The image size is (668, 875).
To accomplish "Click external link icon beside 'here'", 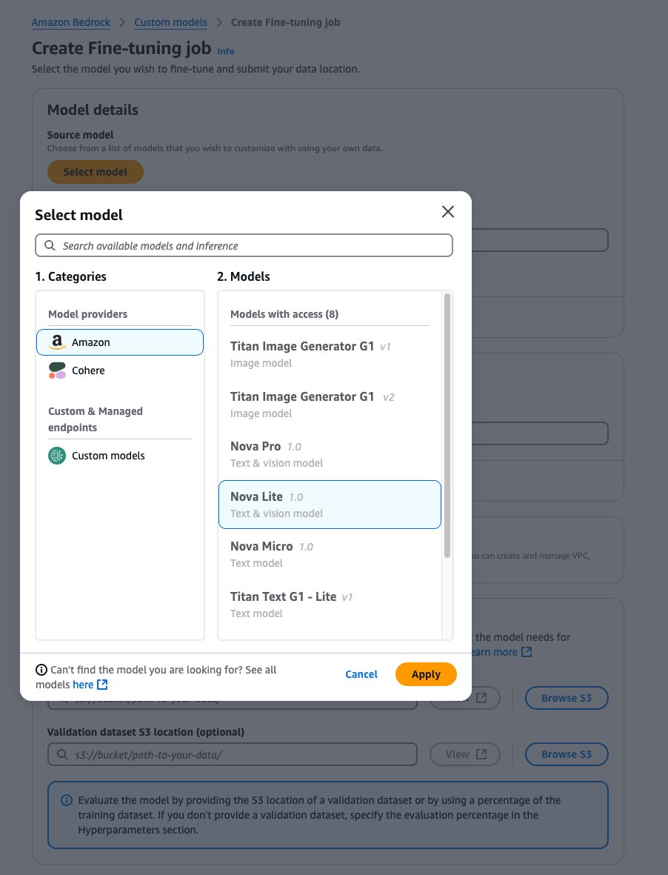I will coord(102,685).
